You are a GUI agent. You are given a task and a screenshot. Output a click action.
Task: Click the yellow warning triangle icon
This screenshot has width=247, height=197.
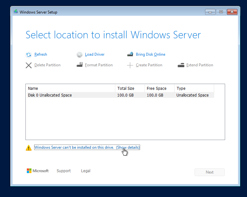click(29, 148)
